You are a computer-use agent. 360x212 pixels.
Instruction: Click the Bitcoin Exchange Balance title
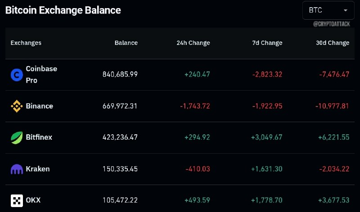[x=63, y=10]
